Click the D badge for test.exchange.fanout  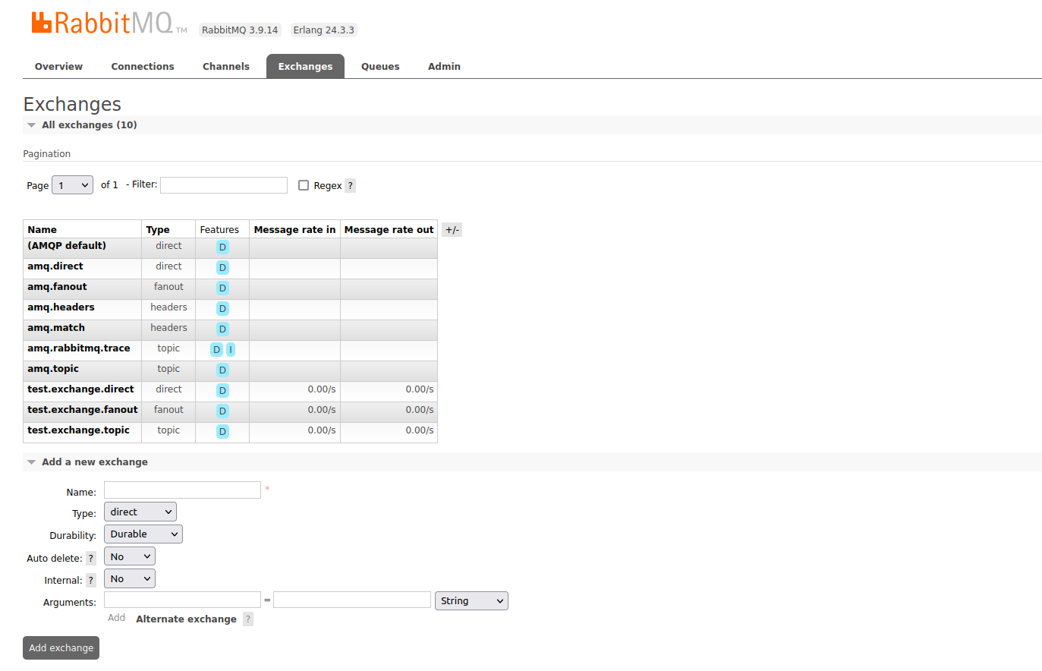[x=222, y=411]
